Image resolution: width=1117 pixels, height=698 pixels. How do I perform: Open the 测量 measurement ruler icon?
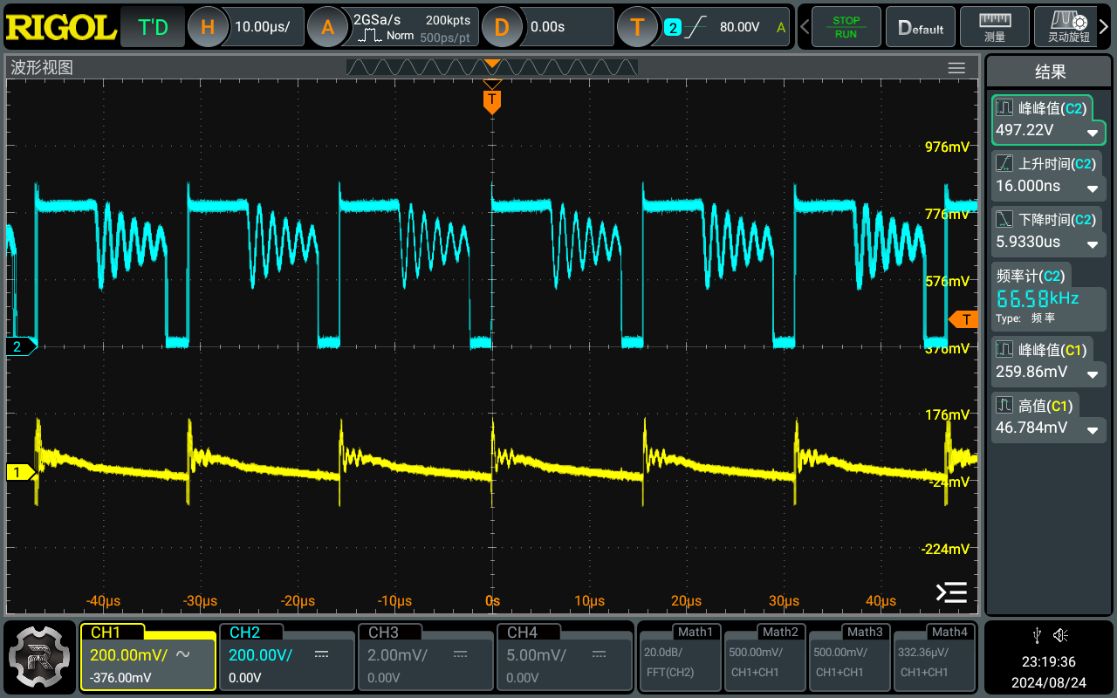(994, 27)
